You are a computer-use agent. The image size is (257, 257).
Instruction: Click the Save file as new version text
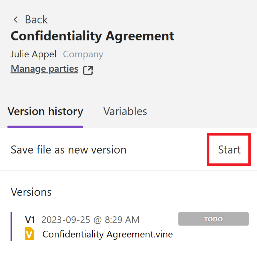[x=68, y=150]
